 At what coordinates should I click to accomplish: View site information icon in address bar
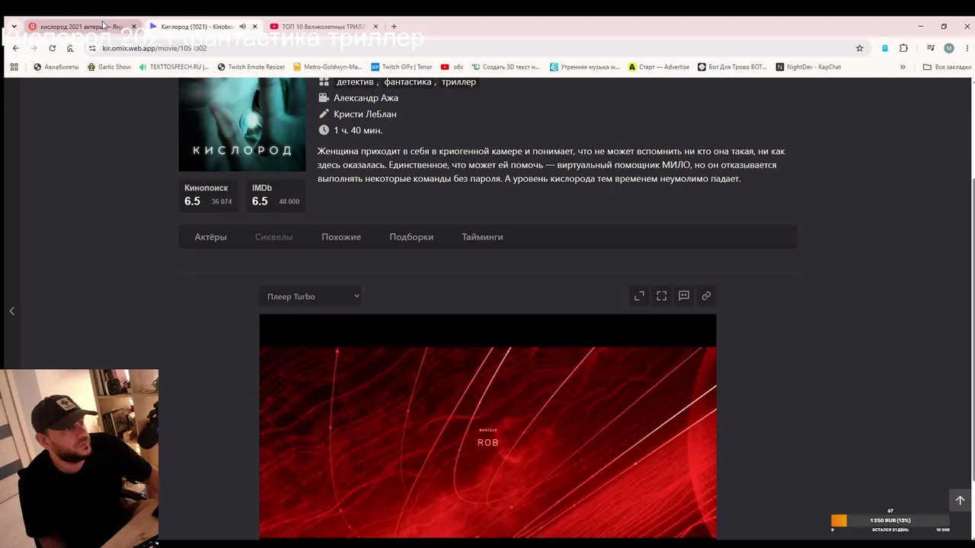(92, 48)
